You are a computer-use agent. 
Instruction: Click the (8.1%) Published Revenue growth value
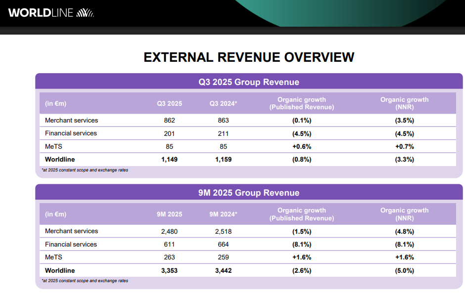[x=301, y=244]
